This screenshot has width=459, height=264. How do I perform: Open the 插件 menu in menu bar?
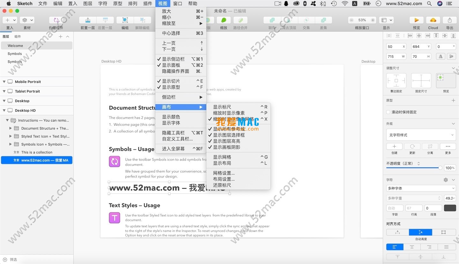point(148,4)
